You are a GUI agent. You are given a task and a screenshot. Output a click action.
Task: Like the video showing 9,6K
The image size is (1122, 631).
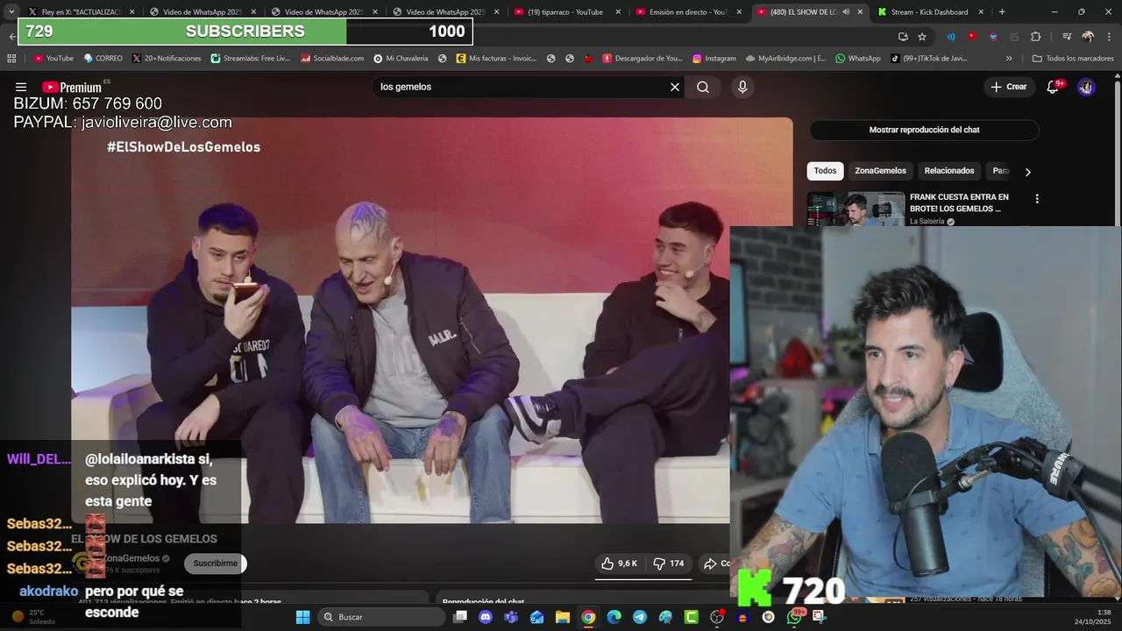pyautogui.click(x=619, y=564)
